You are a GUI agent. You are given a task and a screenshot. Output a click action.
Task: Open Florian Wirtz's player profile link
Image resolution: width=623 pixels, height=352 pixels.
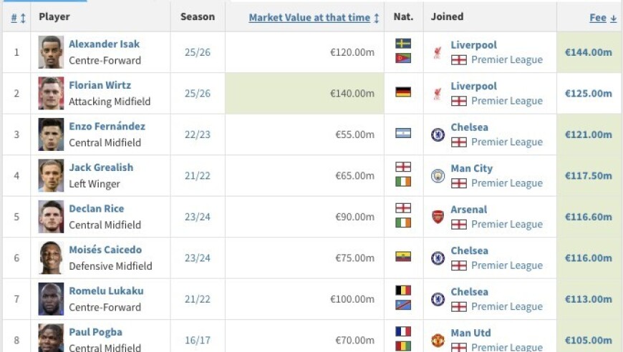pyautogui.click(x=100, y=85)
